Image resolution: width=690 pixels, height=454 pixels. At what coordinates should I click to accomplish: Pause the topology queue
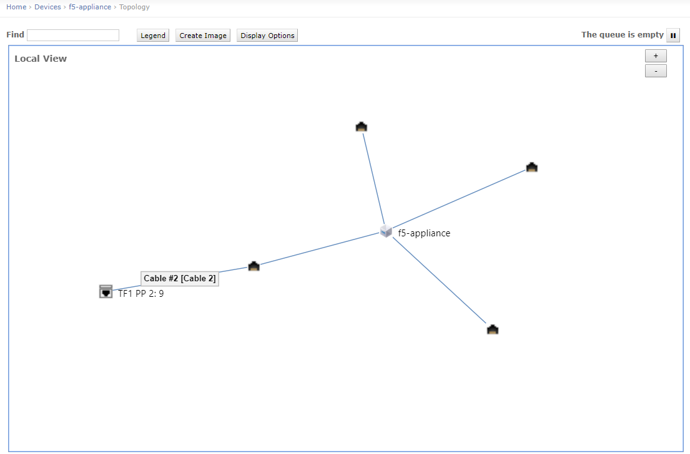(x=673, y=36)
